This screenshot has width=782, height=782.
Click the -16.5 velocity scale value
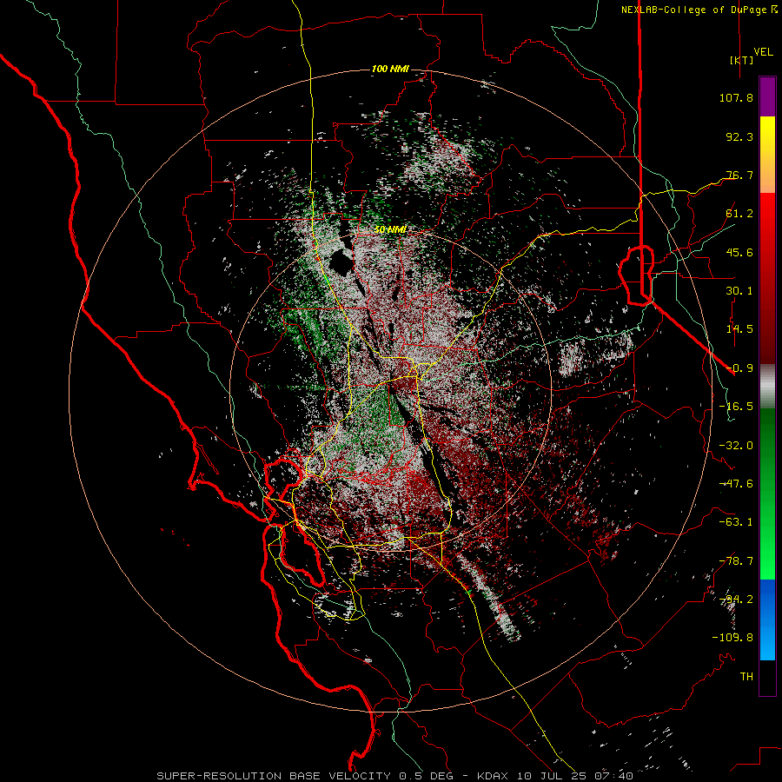pyautogui.click(x=736, y=407)
